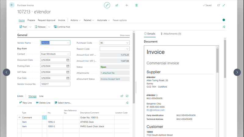Viewport: 244px width, 137px height.
Task: Open invoice in new window icon
Action: pos(219,5)
